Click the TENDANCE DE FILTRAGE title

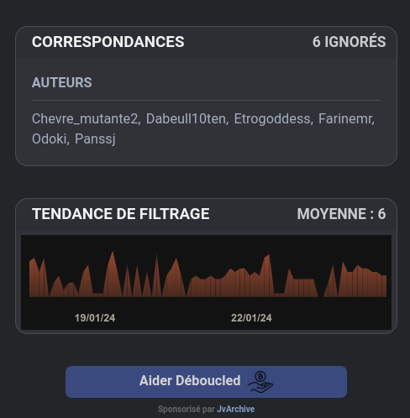pyautogui.click(x=121, y=214)
